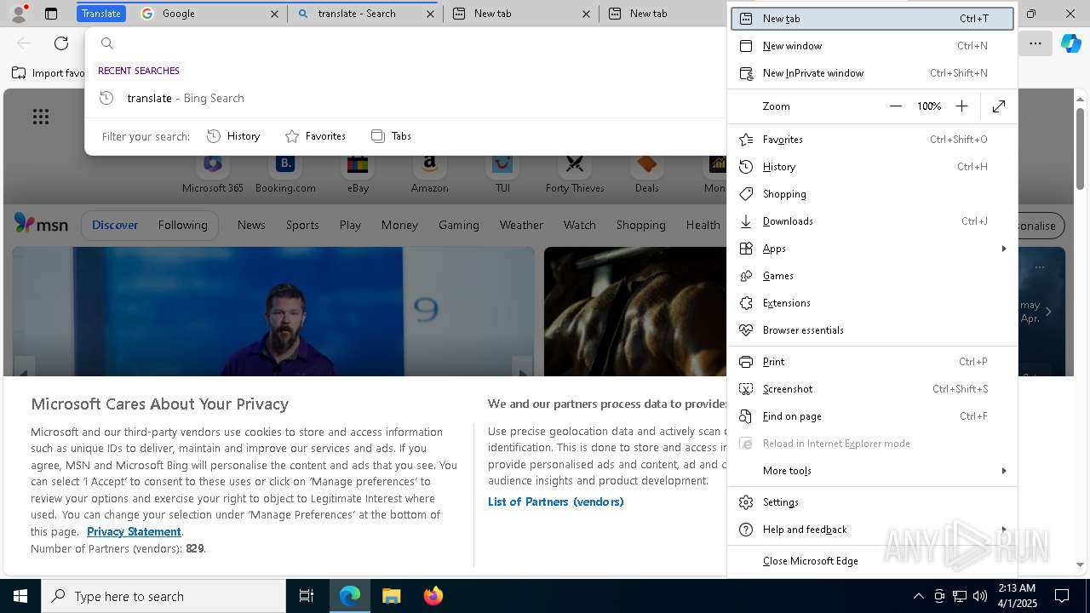Switch to the Translate tab
Screen dimensions: 1090x613
pyautogui.click(x=101, y=14)
